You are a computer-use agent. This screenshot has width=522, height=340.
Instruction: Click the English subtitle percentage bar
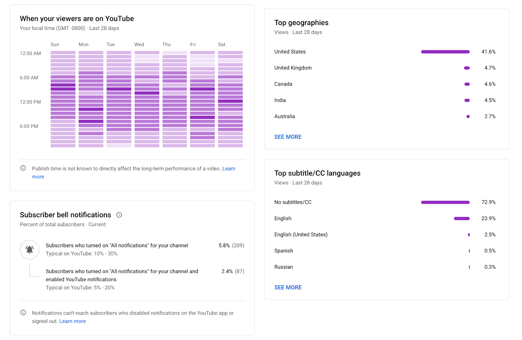tap(462, 219)
